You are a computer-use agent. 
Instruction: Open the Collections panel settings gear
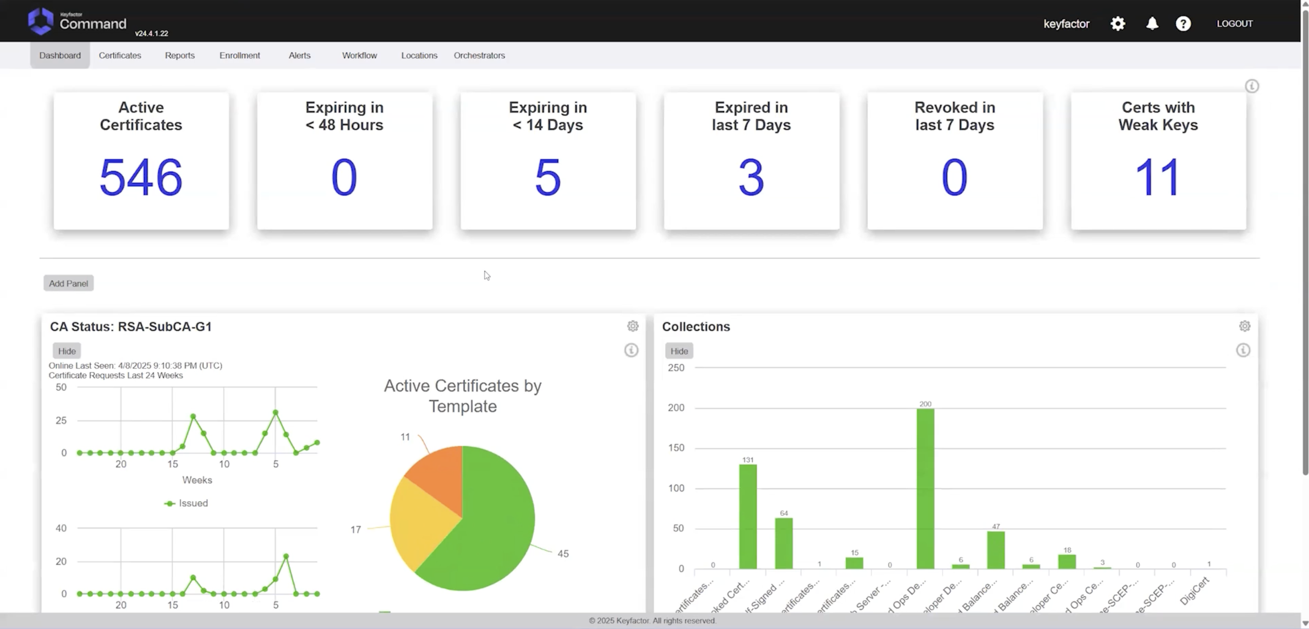coord(1244,326)
